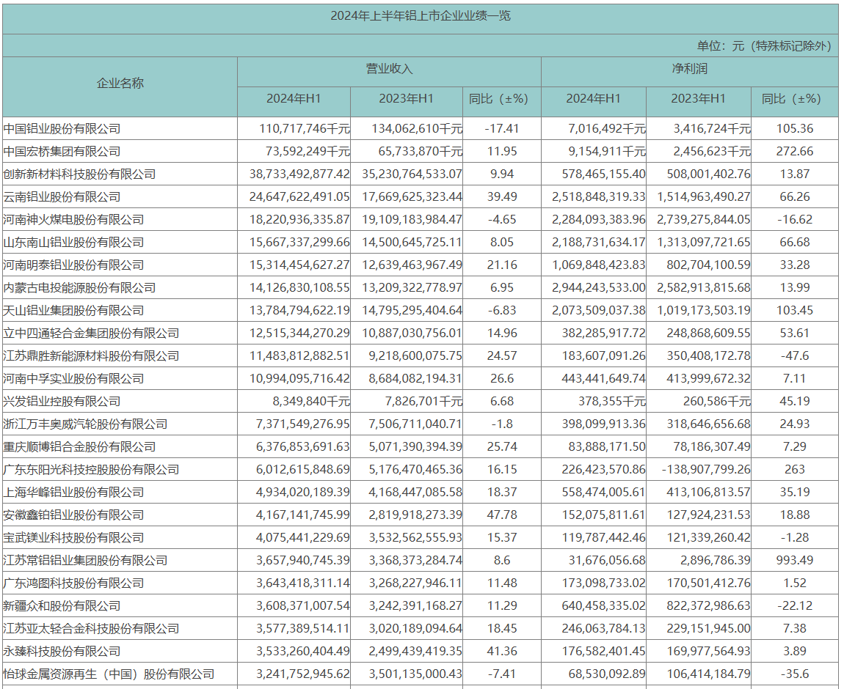Click "2024年H1" header under 营业收入
The image size is (844, 689).
[294, 99]
